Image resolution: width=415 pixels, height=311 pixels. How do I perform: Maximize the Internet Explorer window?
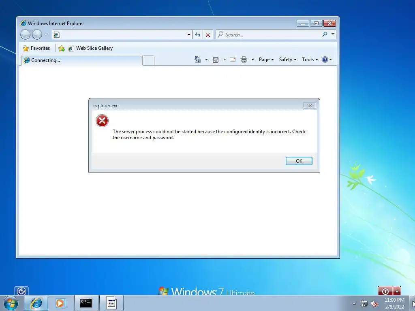click(x=316, y=23)
